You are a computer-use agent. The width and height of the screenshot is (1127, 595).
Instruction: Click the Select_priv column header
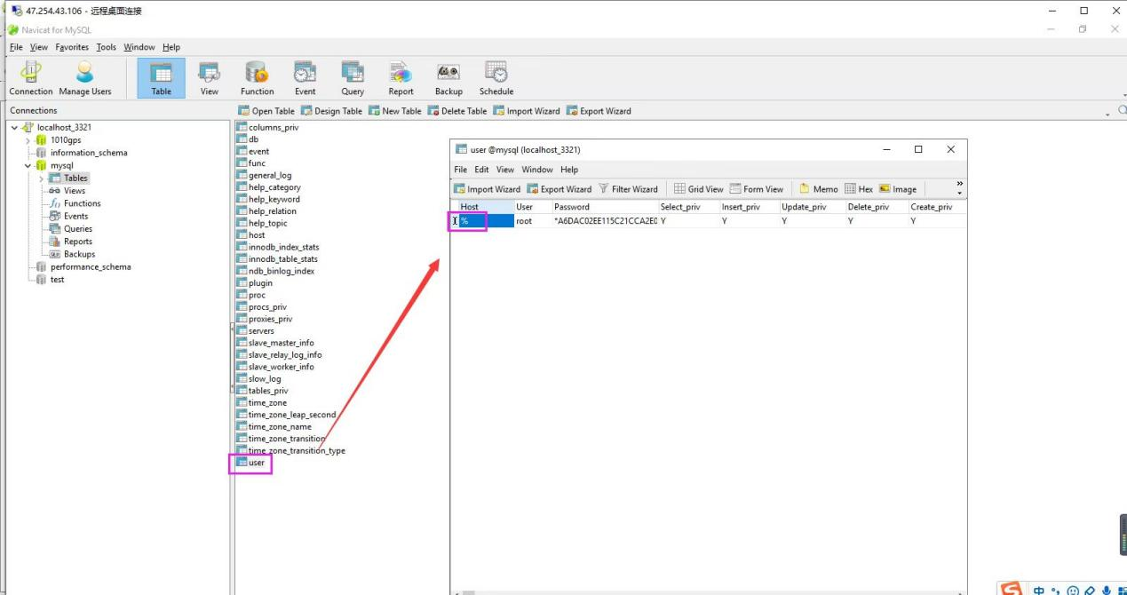687,207
